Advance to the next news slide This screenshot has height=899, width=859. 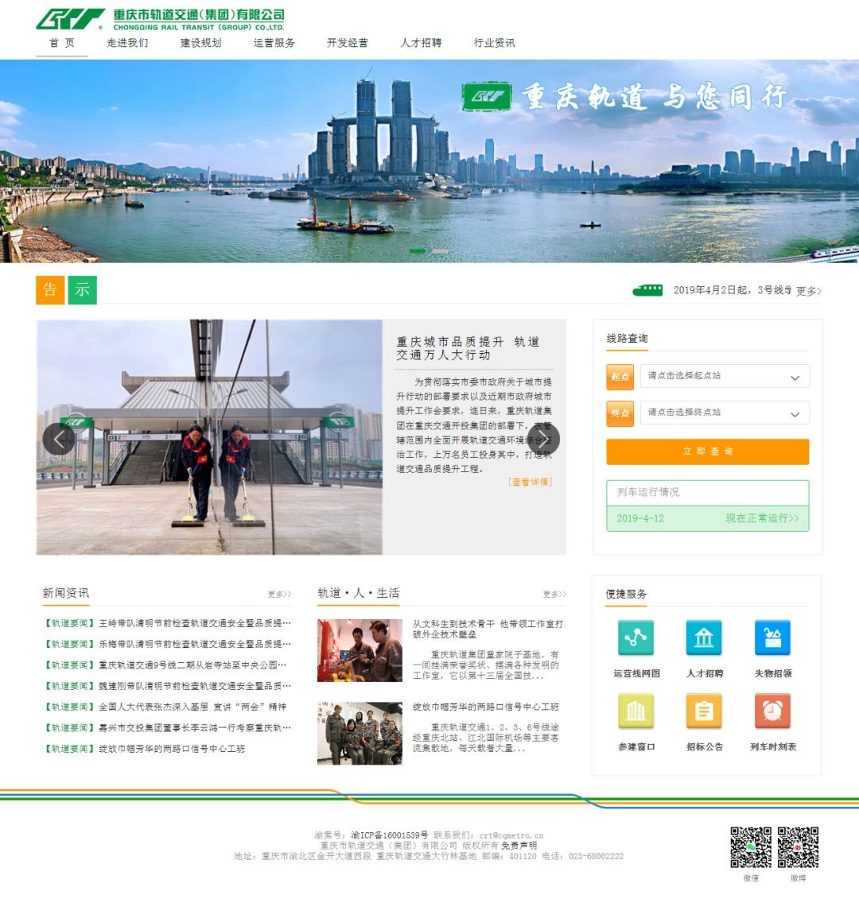pyautogui.click(x=543, y=439)
